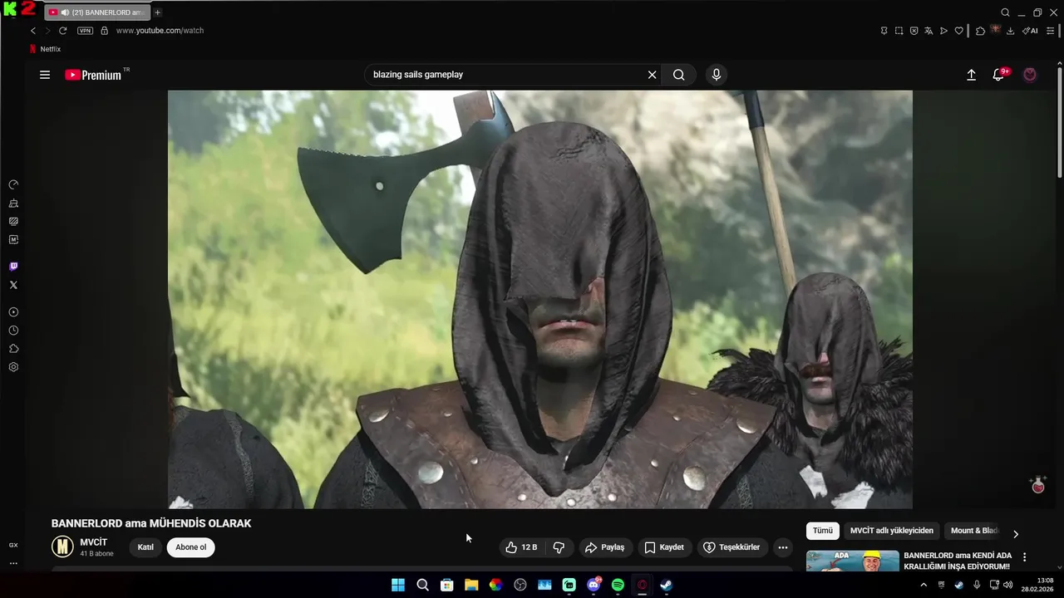This screenshot has height=598, width=1064.
Task: Share the video with Paylaş
Action: pos(605,547)
